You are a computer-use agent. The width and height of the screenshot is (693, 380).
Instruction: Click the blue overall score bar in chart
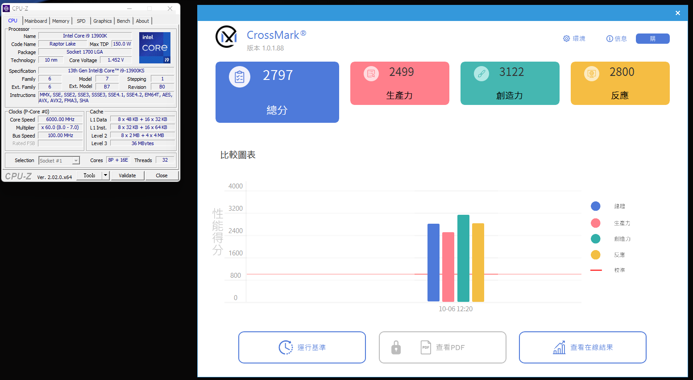433,263
